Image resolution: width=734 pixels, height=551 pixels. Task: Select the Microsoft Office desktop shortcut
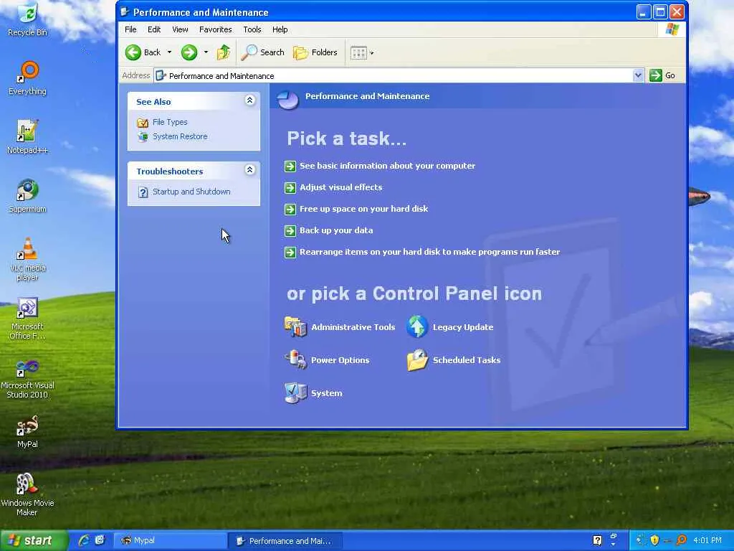(28, 319)
